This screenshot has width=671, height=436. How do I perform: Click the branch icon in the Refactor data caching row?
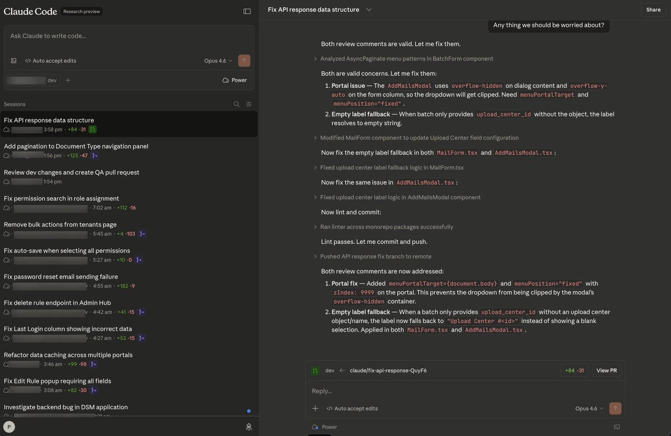click(93, 364)
